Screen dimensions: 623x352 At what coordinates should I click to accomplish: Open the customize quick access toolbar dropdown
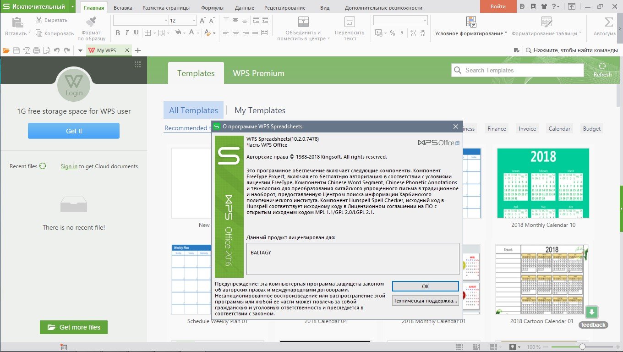pyautogui.click(x=80, y=50)
